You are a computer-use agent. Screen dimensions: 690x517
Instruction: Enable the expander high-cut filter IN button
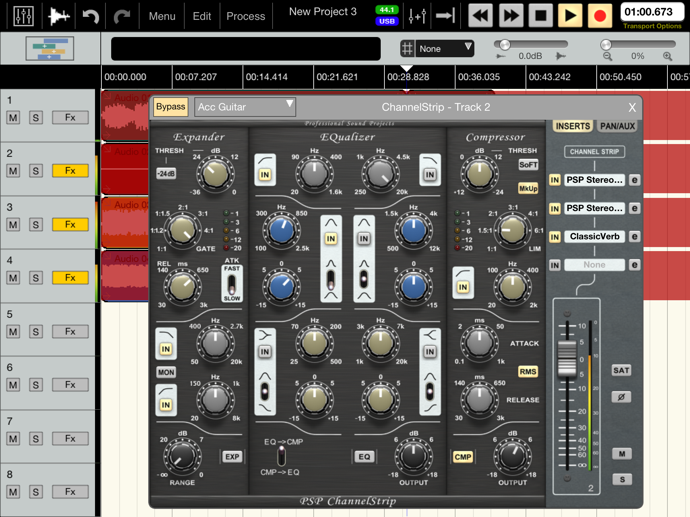(x=166, y=349)
